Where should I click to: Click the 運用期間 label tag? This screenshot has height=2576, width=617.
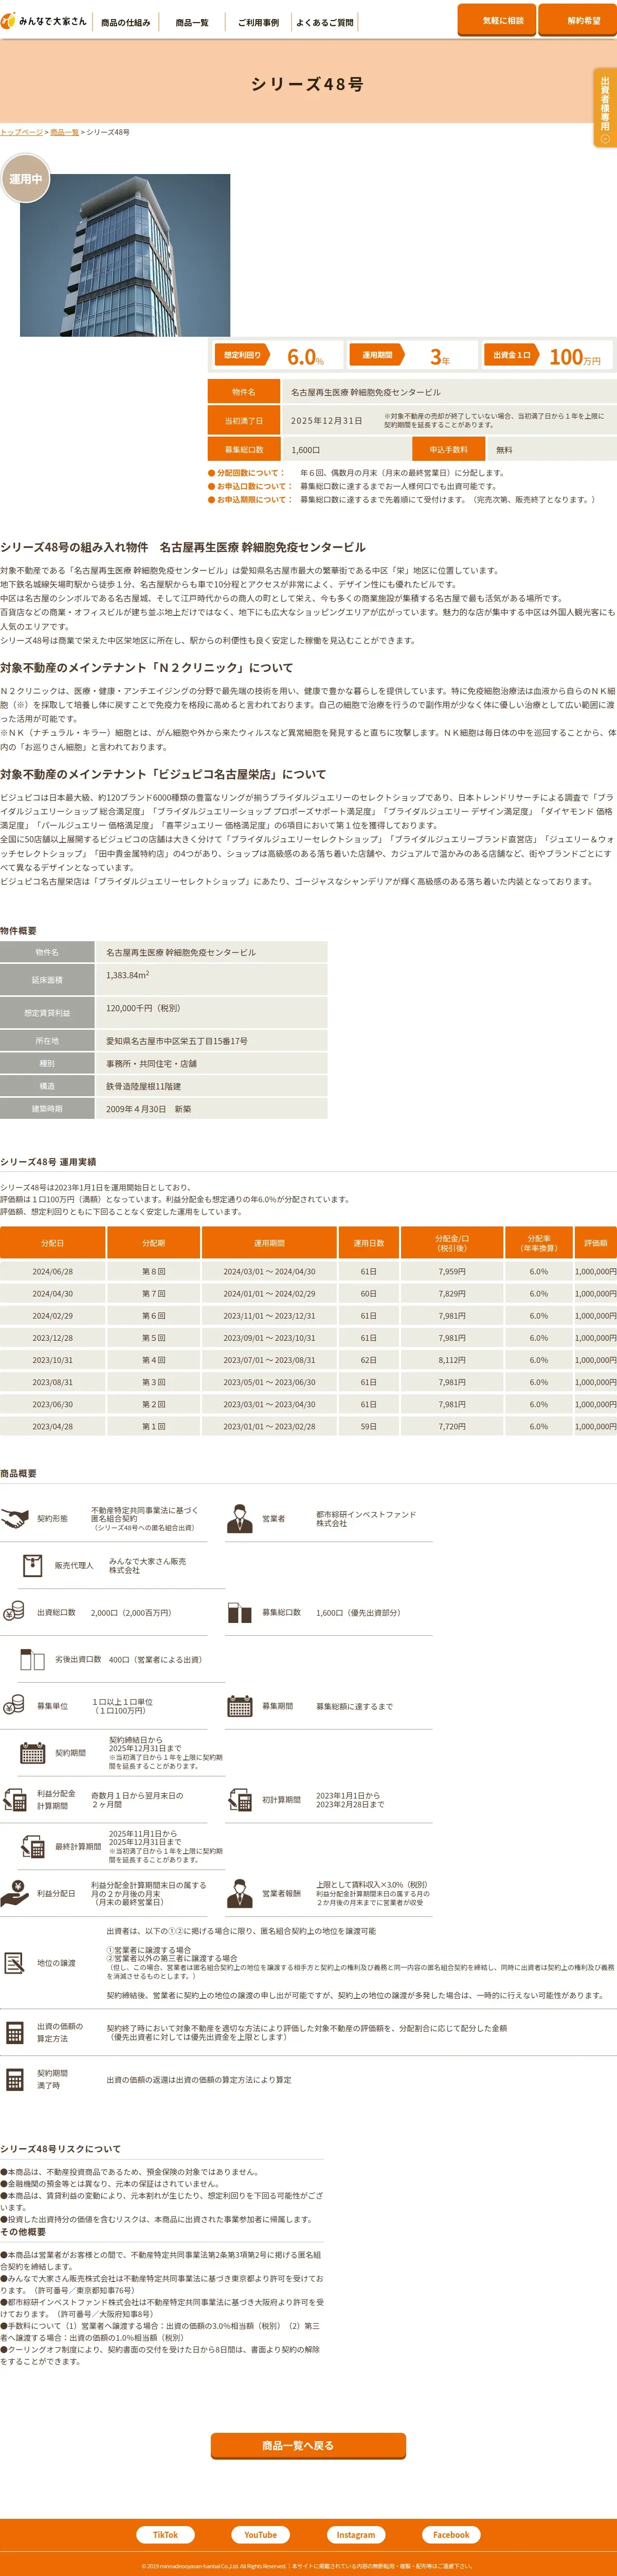coord(377,355)
